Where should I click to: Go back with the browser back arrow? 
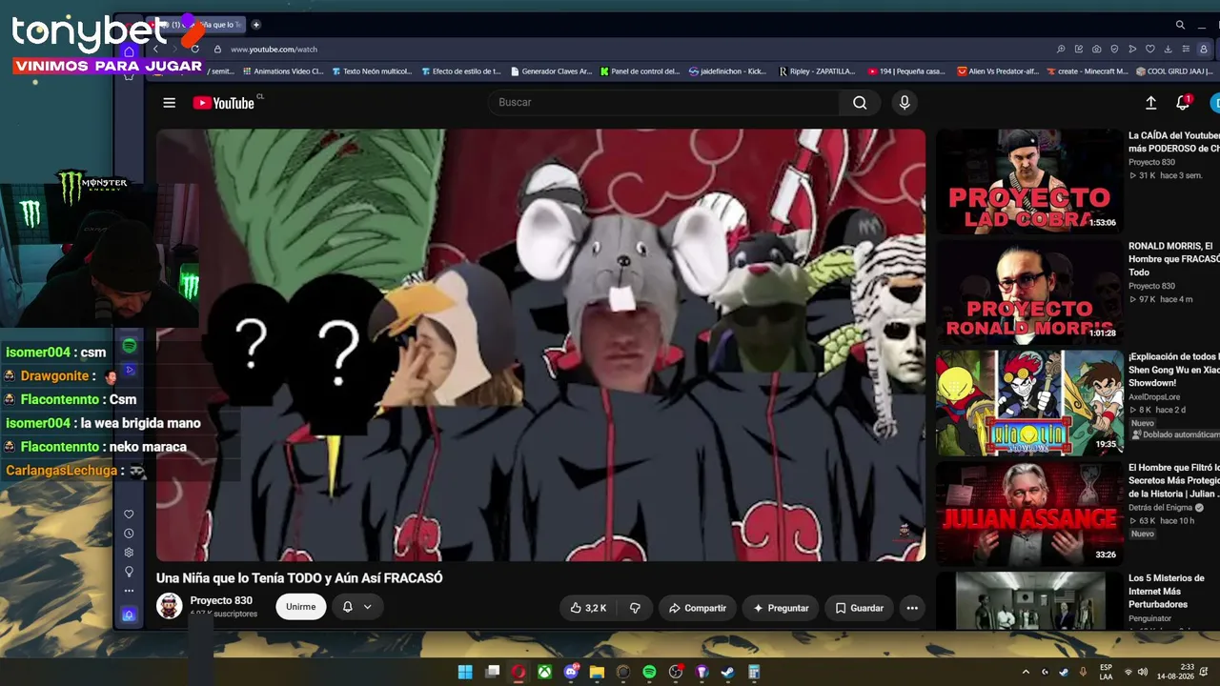pyautogui.click(x=155, y=49)
